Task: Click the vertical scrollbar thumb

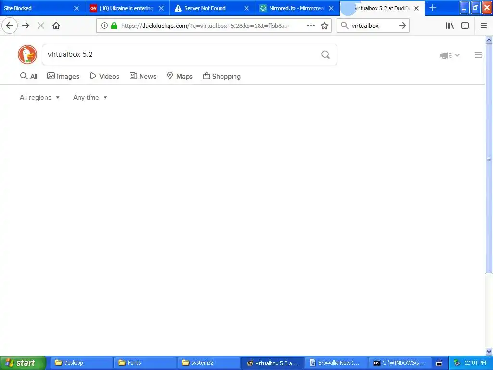Action: pyautogui.click(x=489, y=159)
